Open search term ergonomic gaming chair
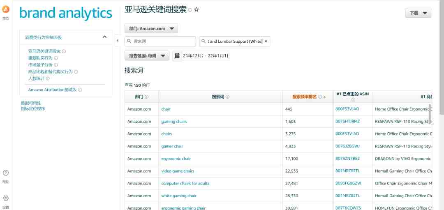444x210 pixels. click(x=183, y=208)
